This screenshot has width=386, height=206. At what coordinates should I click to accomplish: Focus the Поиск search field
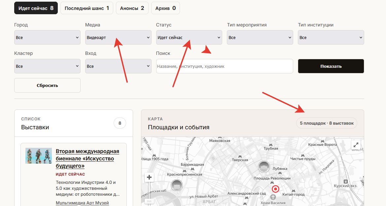tap(225, 66)
